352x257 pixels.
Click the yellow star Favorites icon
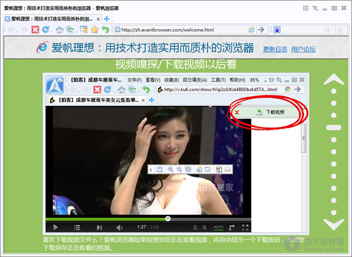point(94,30)
